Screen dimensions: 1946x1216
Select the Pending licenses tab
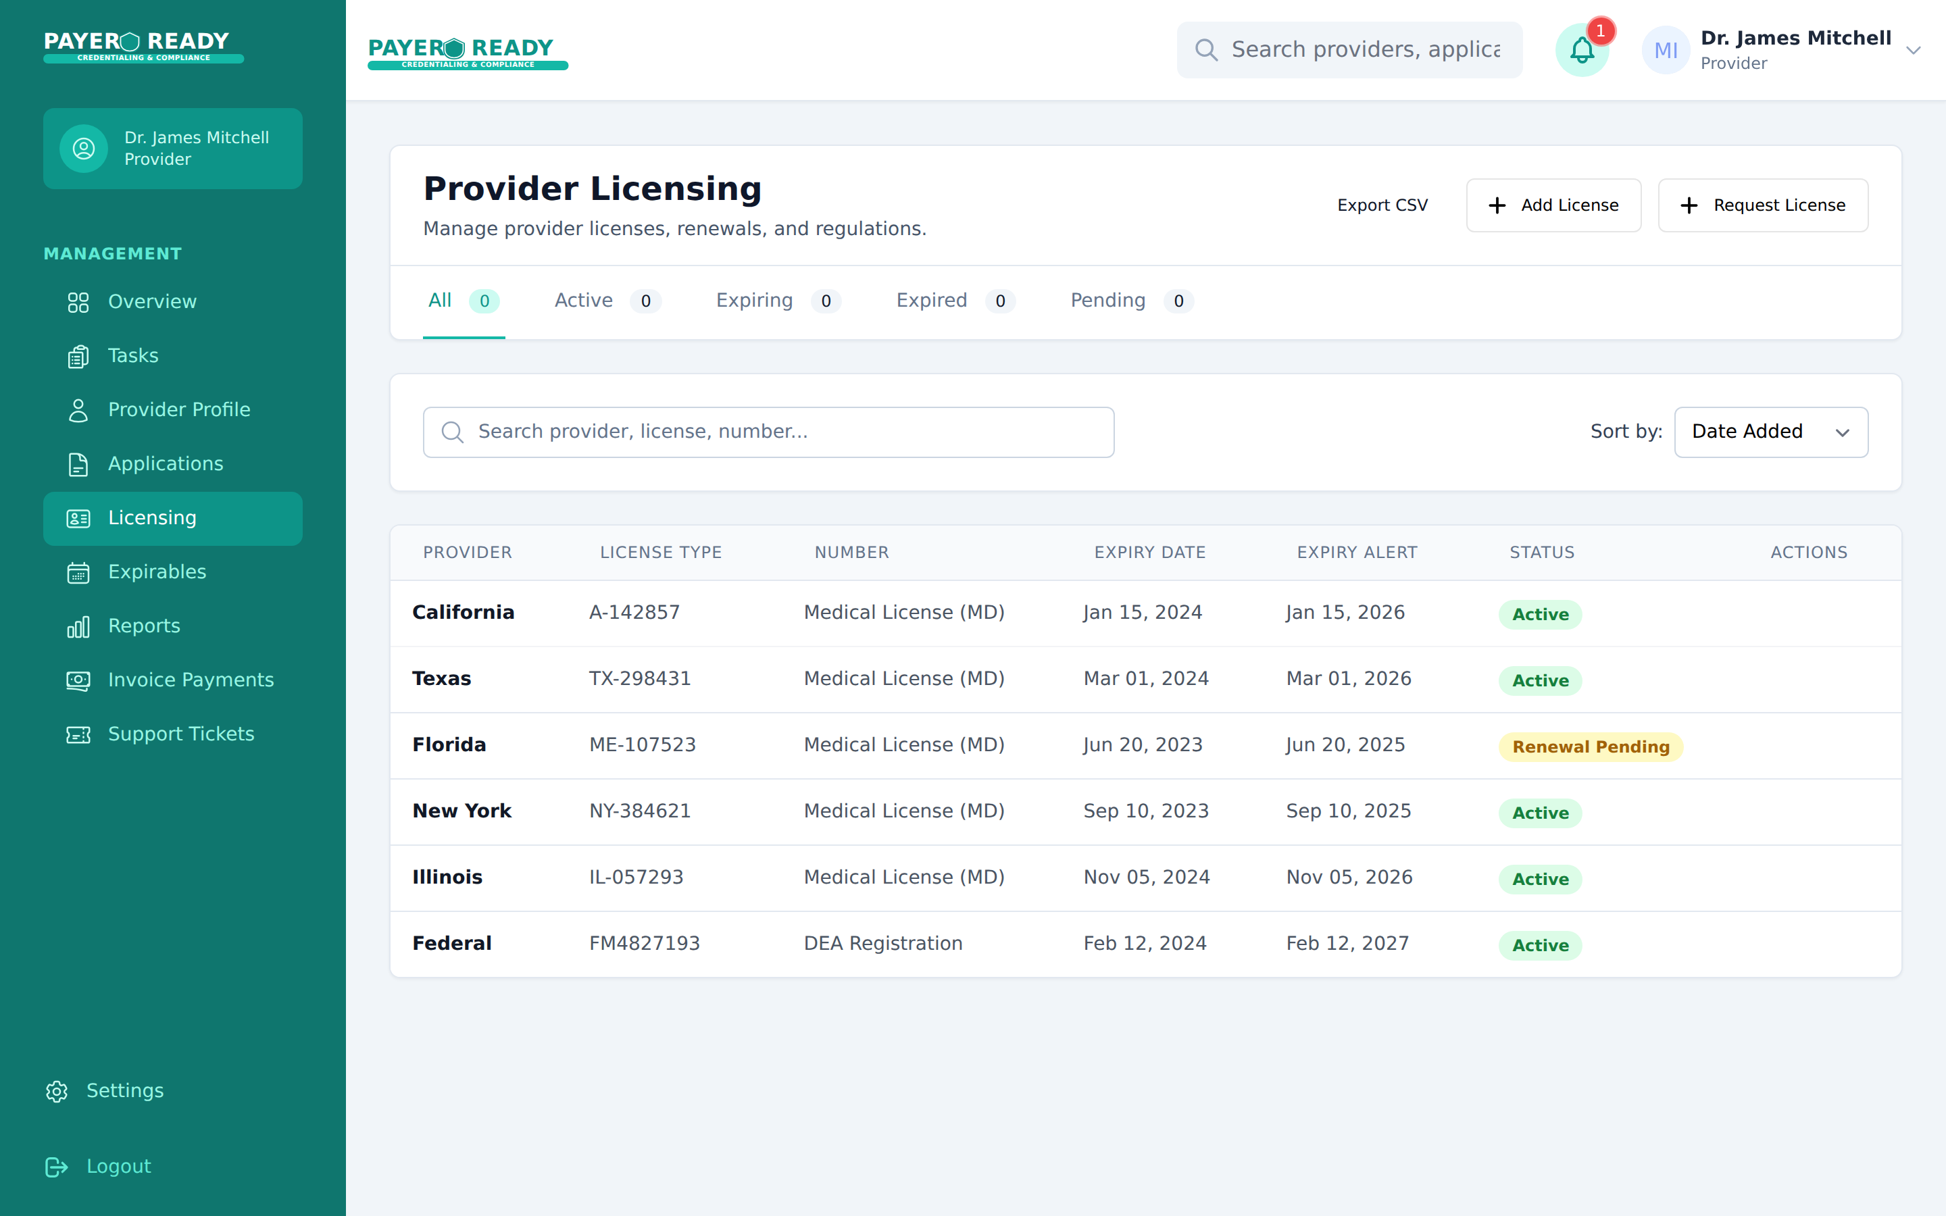[x=1107, y=301]
